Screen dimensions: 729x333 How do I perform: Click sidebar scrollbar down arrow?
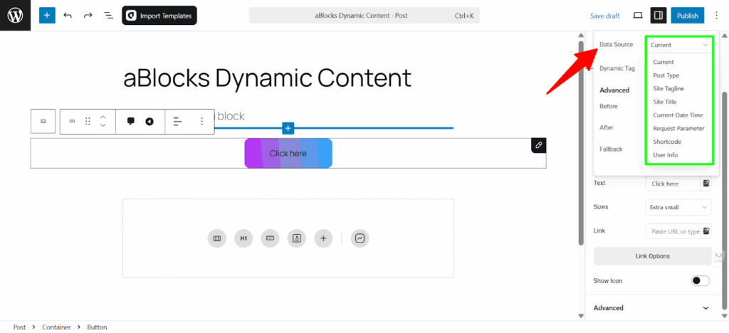[724, 316]
